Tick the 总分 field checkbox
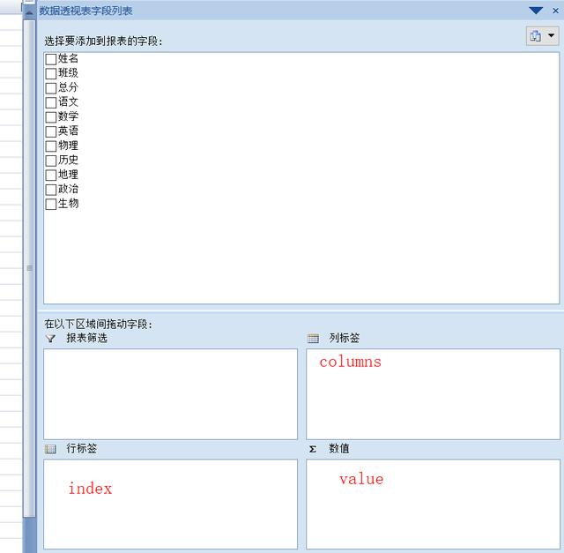 51,88
